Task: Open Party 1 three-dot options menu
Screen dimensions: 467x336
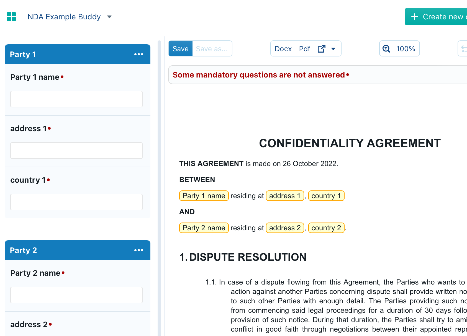Action: [x=138, y=54]
